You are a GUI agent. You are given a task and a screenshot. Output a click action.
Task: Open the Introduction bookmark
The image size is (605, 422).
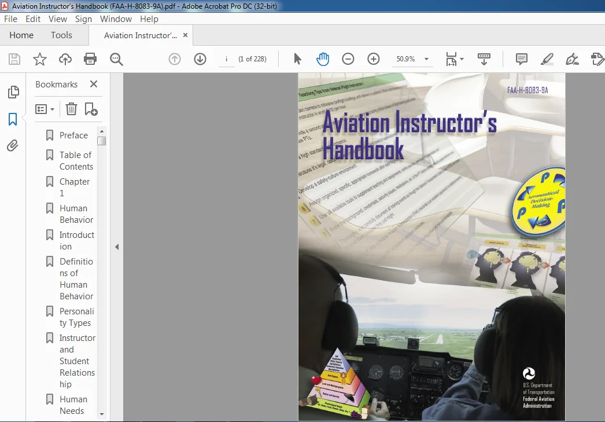tap(77, 241)
